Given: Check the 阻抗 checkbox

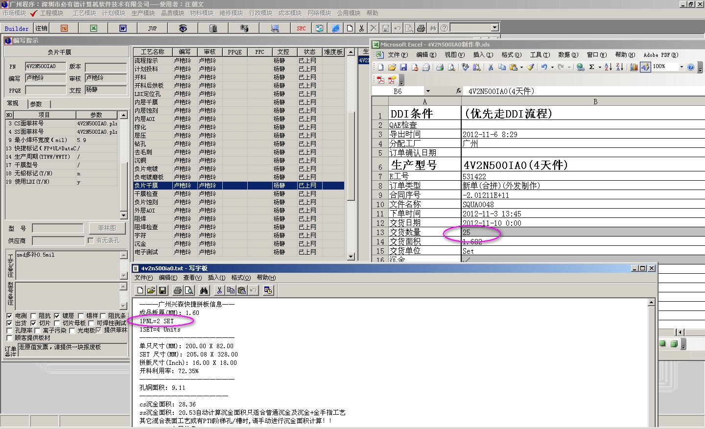Looking at the screenshot, I should coord(33,316).
